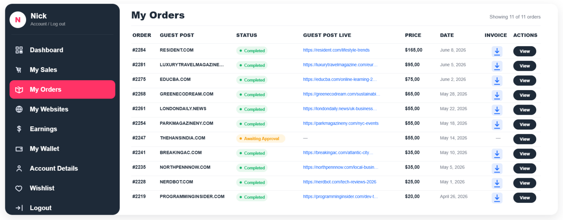This screenshot has width=563, height=220.
Task: Click order number #2219
Action: tap(139, 196)
